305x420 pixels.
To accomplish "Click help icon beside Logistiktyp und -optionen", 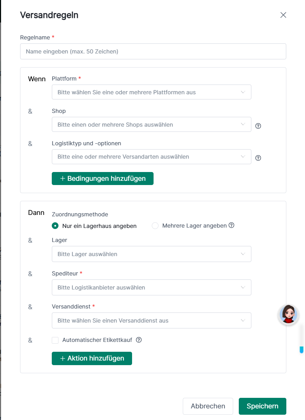I will (x=258, y=158).
